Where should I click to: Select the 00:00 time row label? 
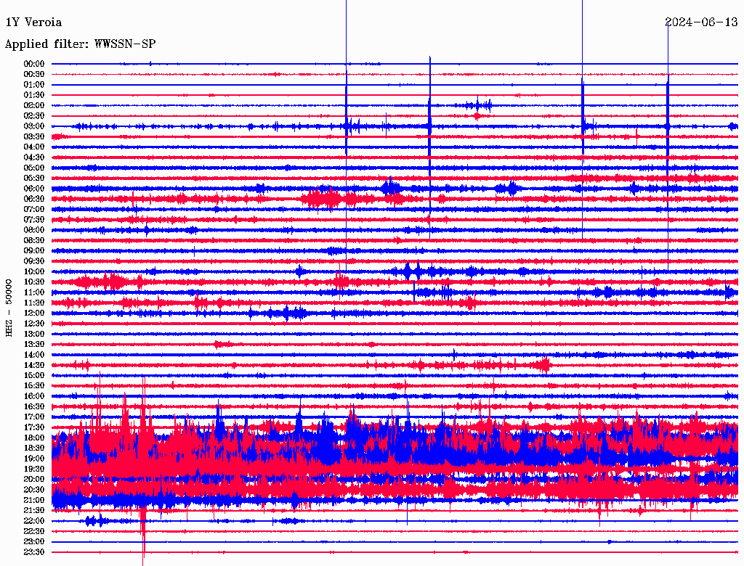34,64
